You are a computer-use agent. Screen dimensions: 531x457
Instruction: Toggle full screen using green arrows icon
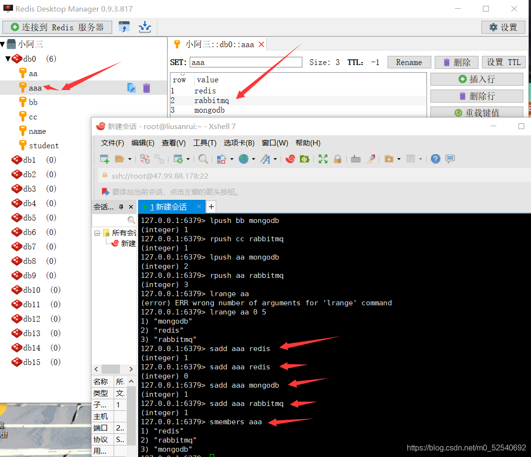point(323,159)
